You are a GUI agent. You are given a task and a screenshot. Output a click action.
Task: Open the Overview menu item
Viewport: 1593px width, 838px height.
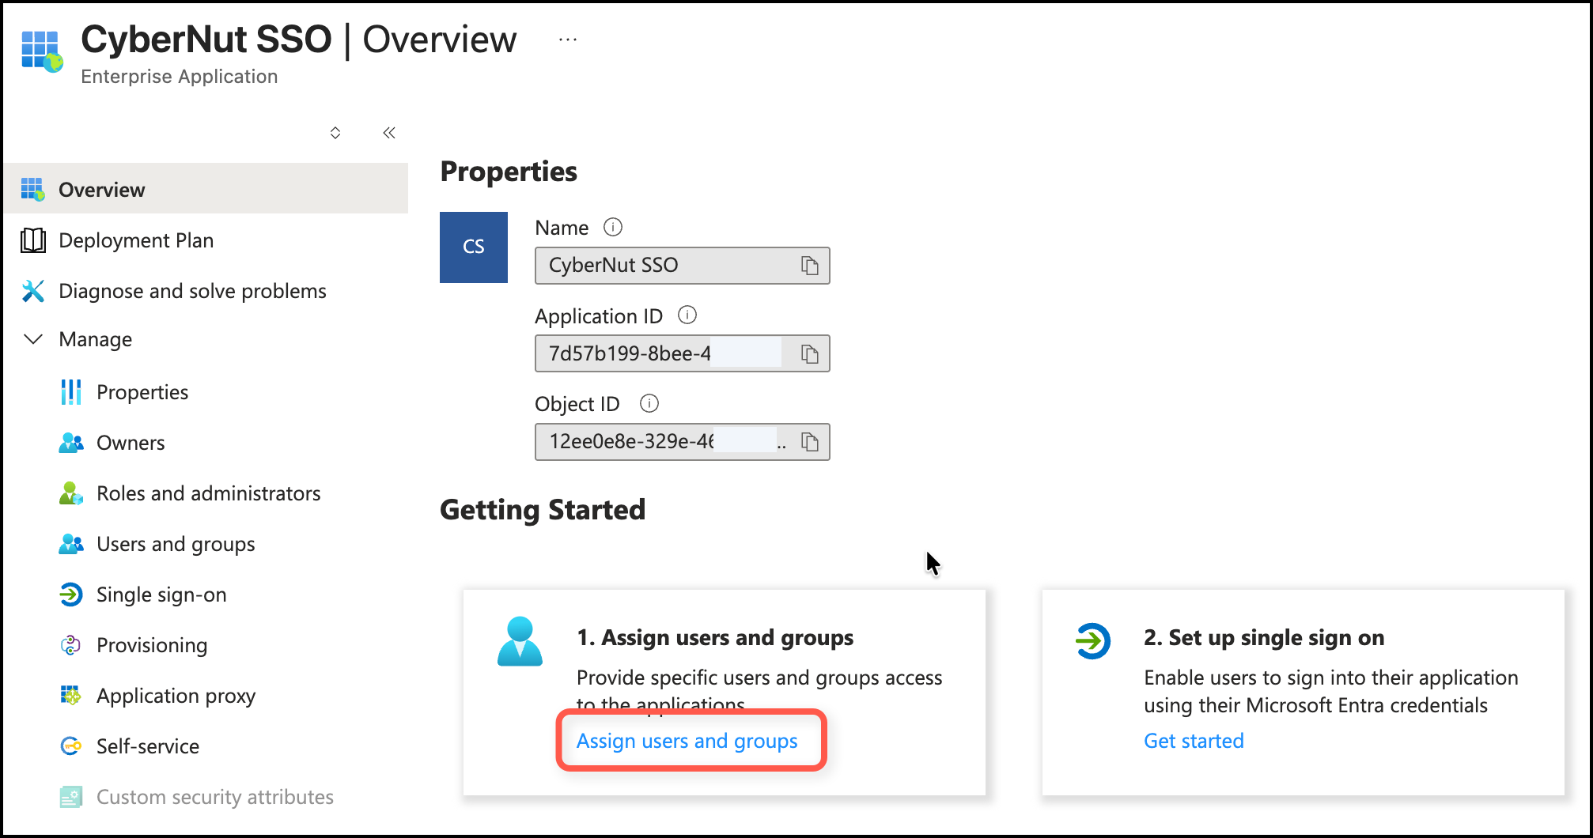[x=102, y=190]
